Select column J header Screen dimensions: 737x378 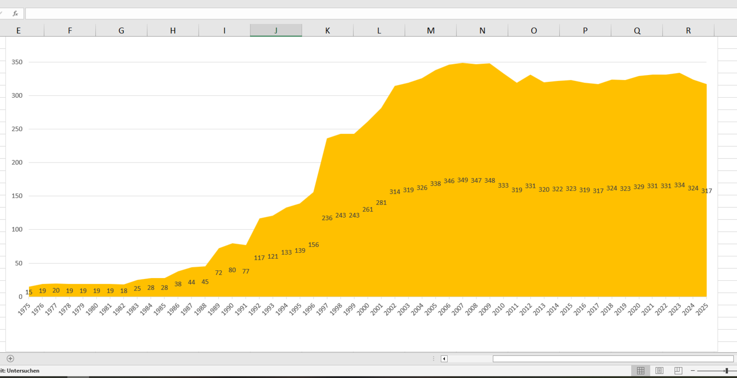tap(276, 30)
